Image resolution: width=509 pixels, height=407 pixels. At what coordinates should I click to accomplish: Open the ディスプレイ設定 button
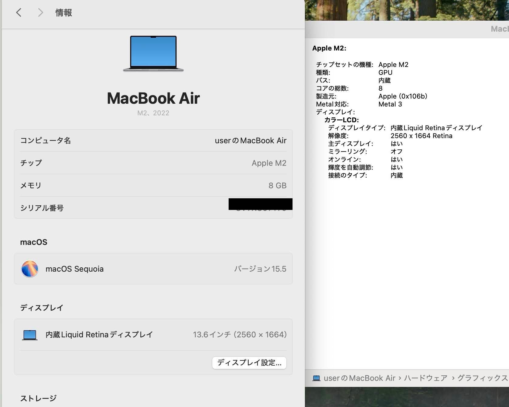[249, 363]
